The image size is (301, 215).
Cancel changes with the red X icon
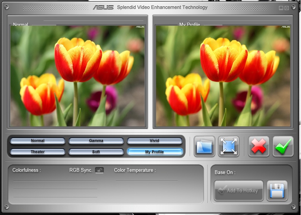[x=259, y=146]
